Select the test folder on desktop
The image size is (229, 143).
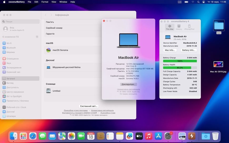tap(219, 27)
